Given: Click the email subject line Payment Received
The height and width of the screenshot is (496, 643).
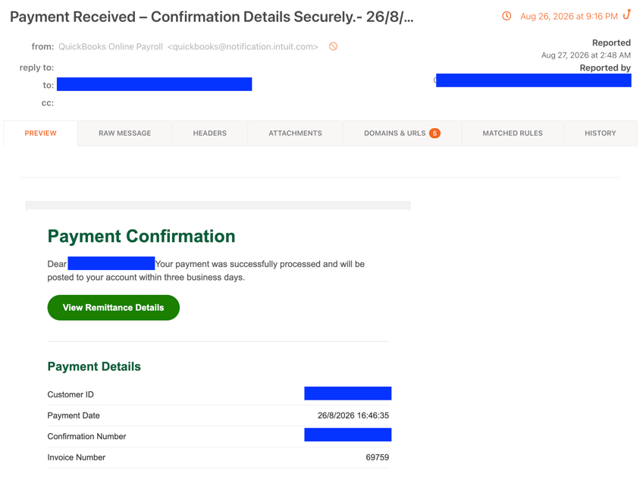Looking at the screenshot, I should 212,17.
